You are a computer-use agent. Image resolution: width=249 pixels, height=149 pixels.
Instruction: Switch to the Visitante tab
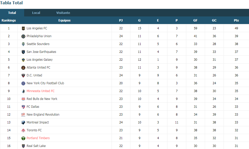[x=63, y=13]
